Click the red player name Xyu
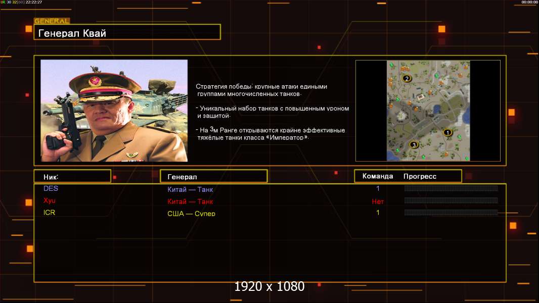This screenshot has height=303, width=539. click(x=49, y=201)
